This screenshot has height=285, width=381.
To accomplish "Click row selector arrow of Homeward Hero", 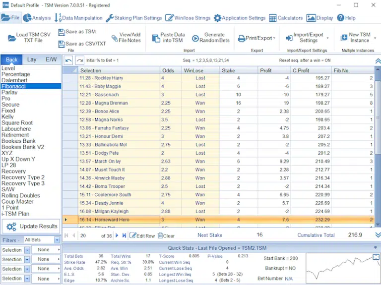I will (70, 220).
